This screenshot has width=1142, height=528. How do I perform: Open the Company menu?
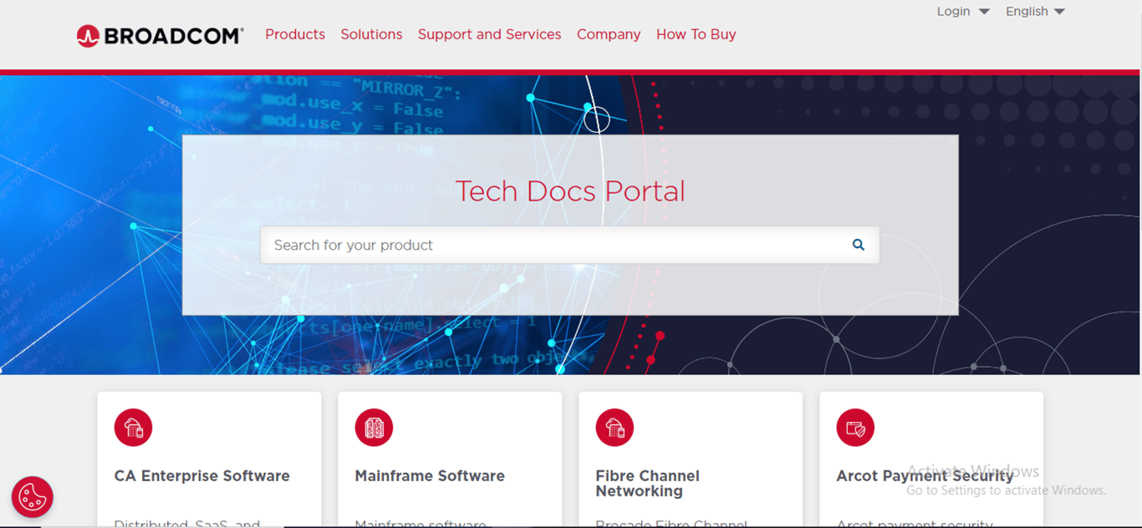(x=609, y=34)
